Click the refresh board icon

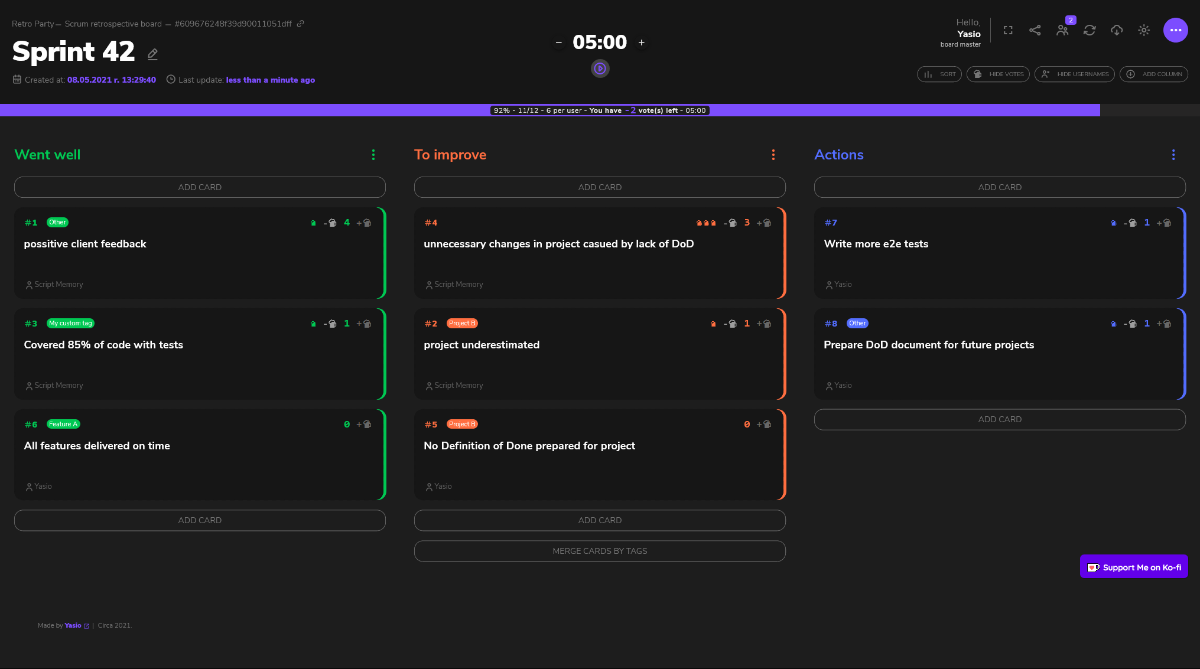[x=1090, y=30]
